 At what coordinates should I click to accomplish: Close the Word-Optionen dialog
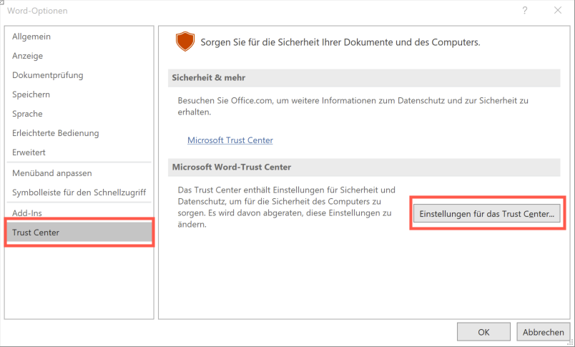coord(558,11)
